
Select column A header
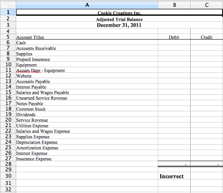87,5
